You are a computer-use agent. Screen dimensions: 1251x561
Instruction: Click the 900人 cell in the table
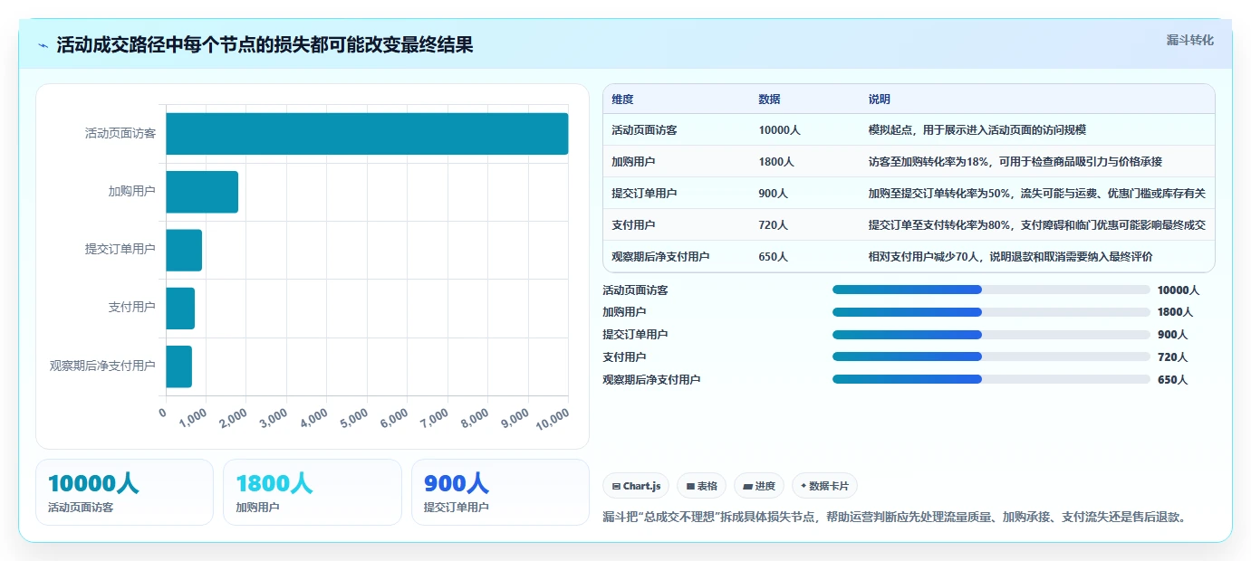[x=773, y=194]
